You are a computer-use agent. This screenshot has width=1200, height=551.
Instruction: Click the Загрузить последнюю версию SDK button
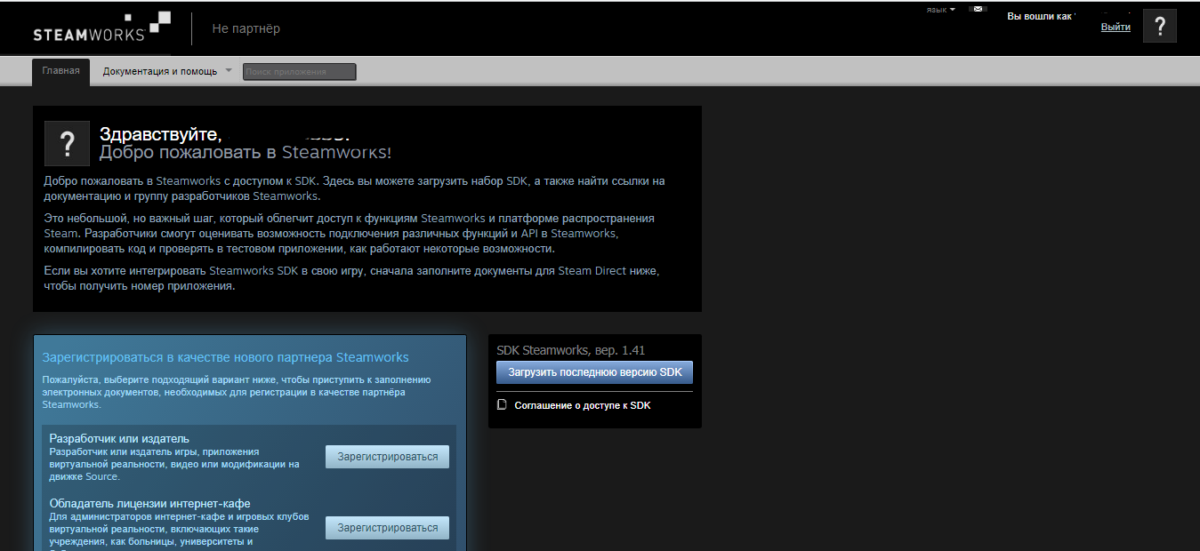(595, 372)
